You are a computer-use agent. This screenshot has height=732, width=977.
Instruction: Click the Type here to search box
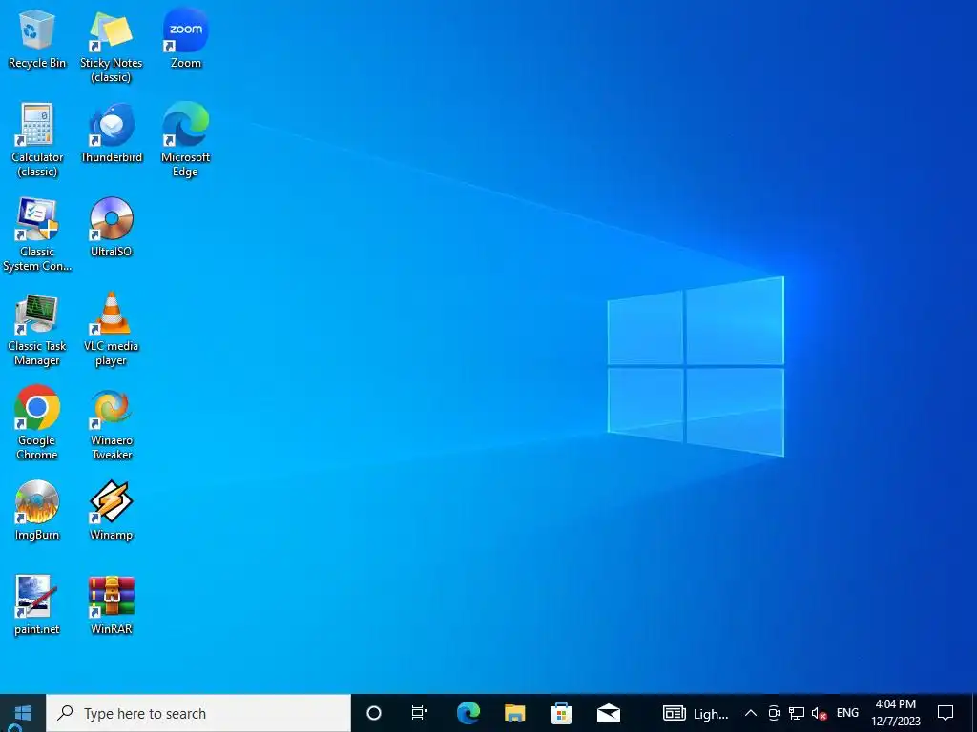coord(198,713)
